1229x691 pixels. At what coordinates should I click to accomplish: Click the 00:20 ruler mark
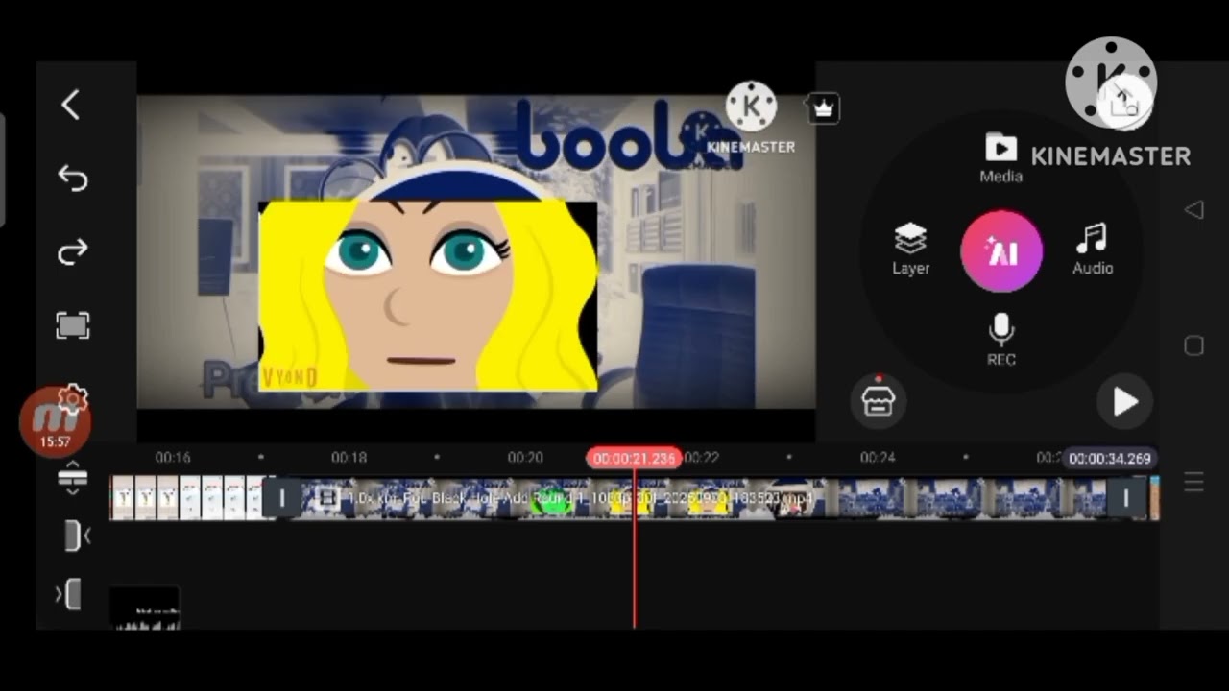point(525,458)
